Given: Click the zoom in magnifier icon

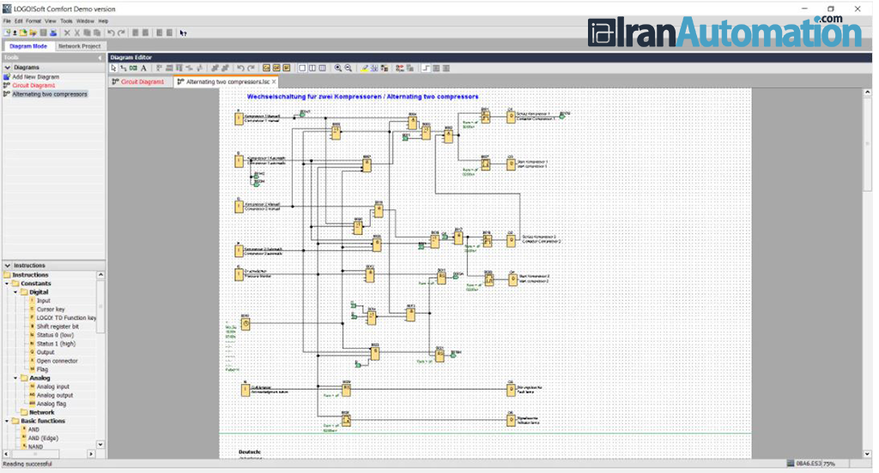Looking at the screenshot, I should click(x=338, y=69).
